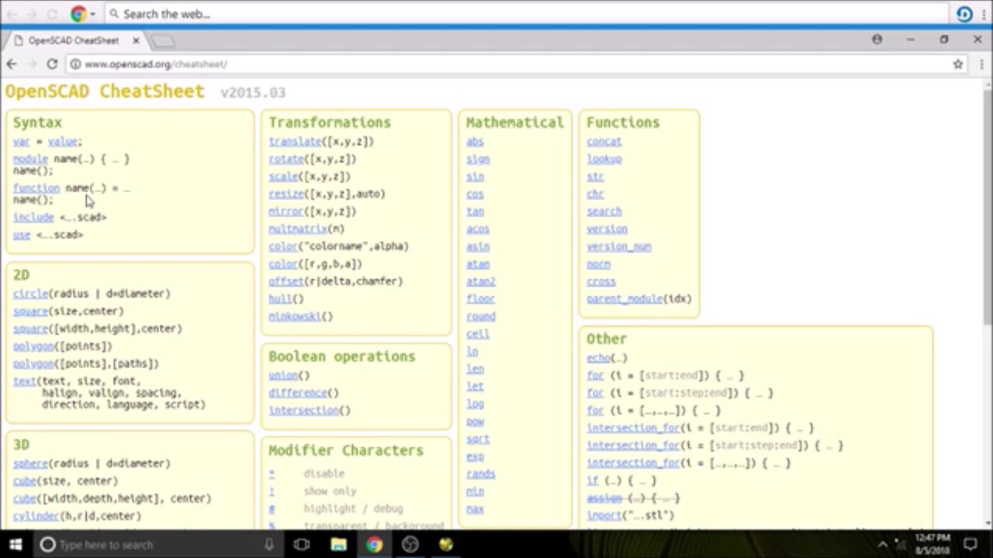Click the browser back arrow button

click(x=12, y=64)
